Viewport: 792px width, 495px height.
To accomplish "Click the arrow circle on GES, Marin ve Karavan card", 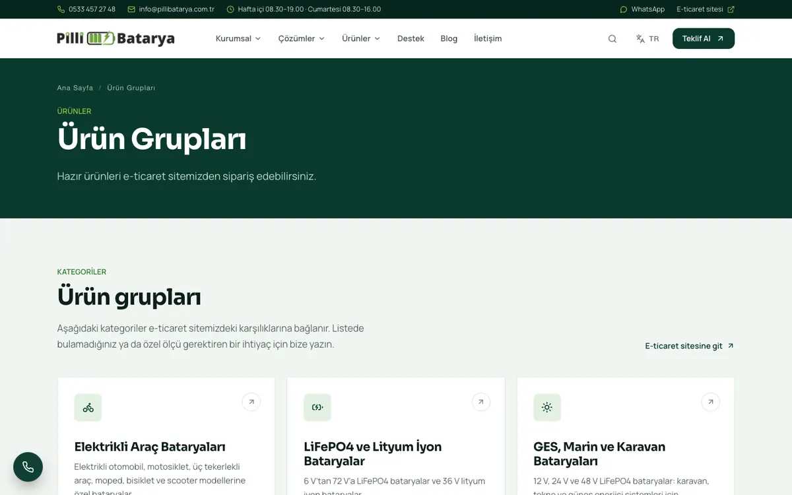I will (711, 402).
